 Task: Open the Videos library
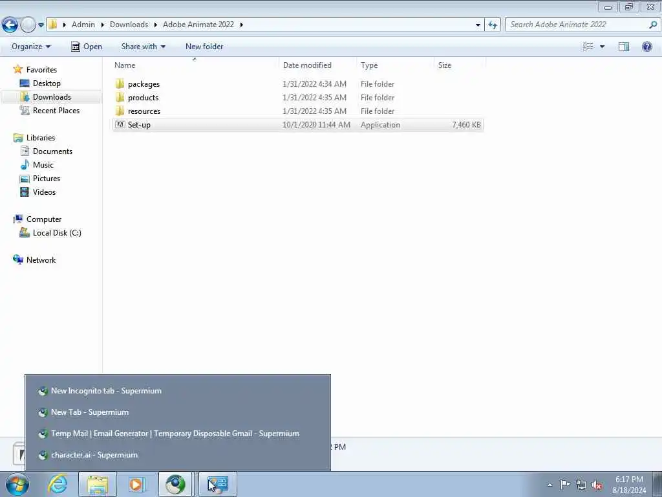[44, 192]
